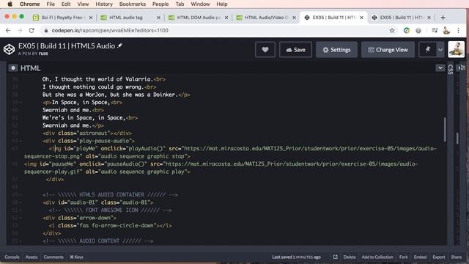Viewport: 469px width, 264px height.
Task: Open Export options
Action: point(438,257)
